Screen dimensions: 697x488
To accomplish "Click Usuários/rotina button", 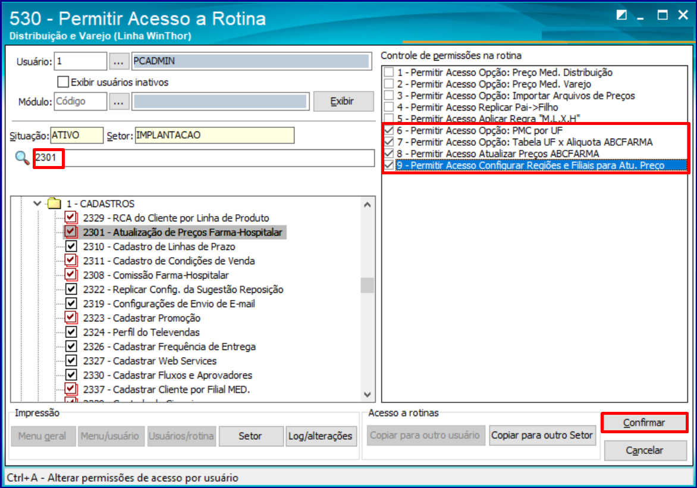I will [181, 436].
